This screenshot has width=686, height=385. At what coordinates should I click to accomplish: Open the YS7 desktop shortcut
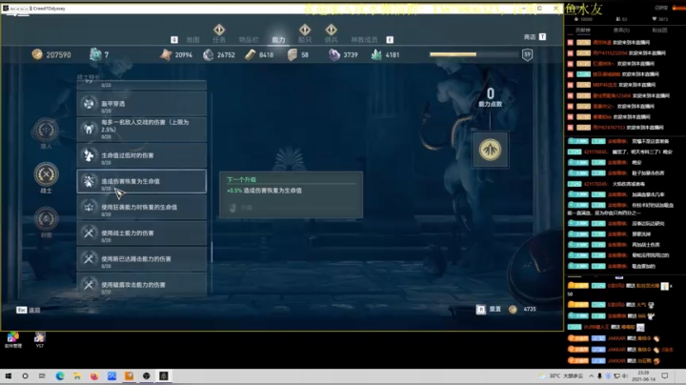[40, 339]
